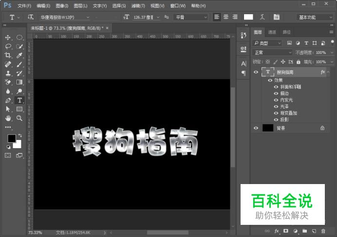Open the layer filter 类型 dropdown
This screenshot has width=337, height=237.
267,43
